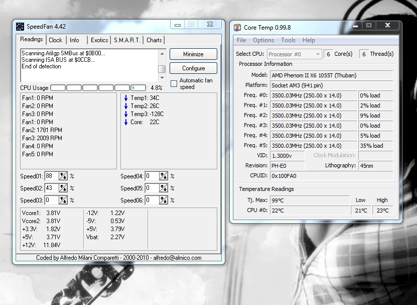This screenshot has height=305, width=417.
Task: Click the Vbat: 2.27V reading
Action: tap(105, 237)
